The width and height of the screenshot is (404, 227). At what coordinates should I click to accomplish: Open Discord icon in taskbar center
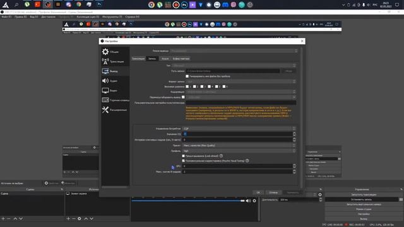(225, 4)
